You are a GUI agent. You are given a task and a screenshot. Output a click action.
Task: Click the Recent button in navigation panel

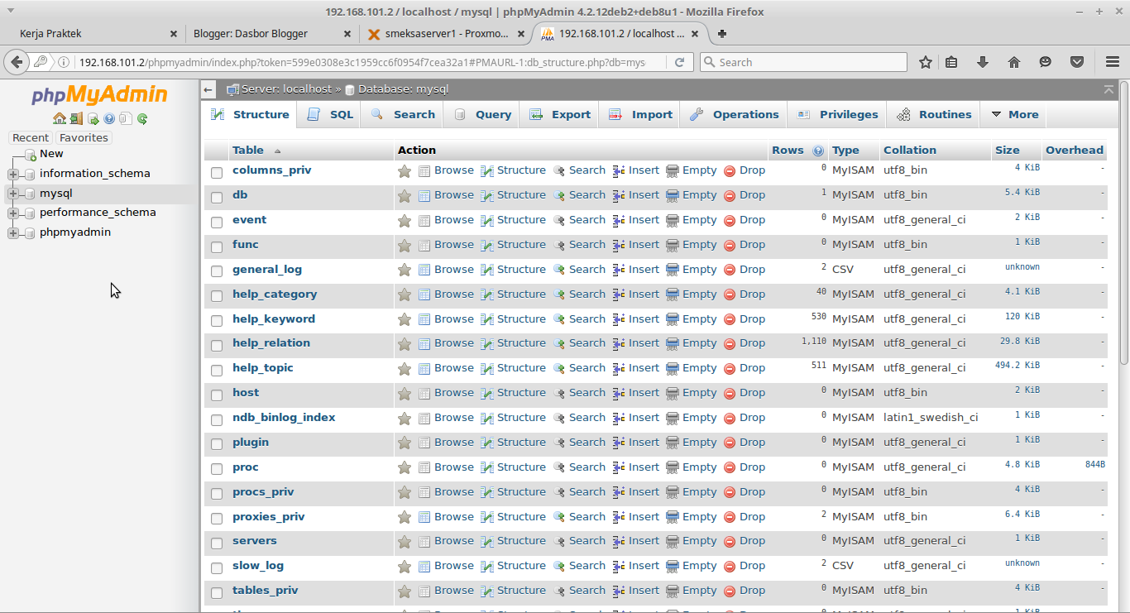click(x=31, y=138)
